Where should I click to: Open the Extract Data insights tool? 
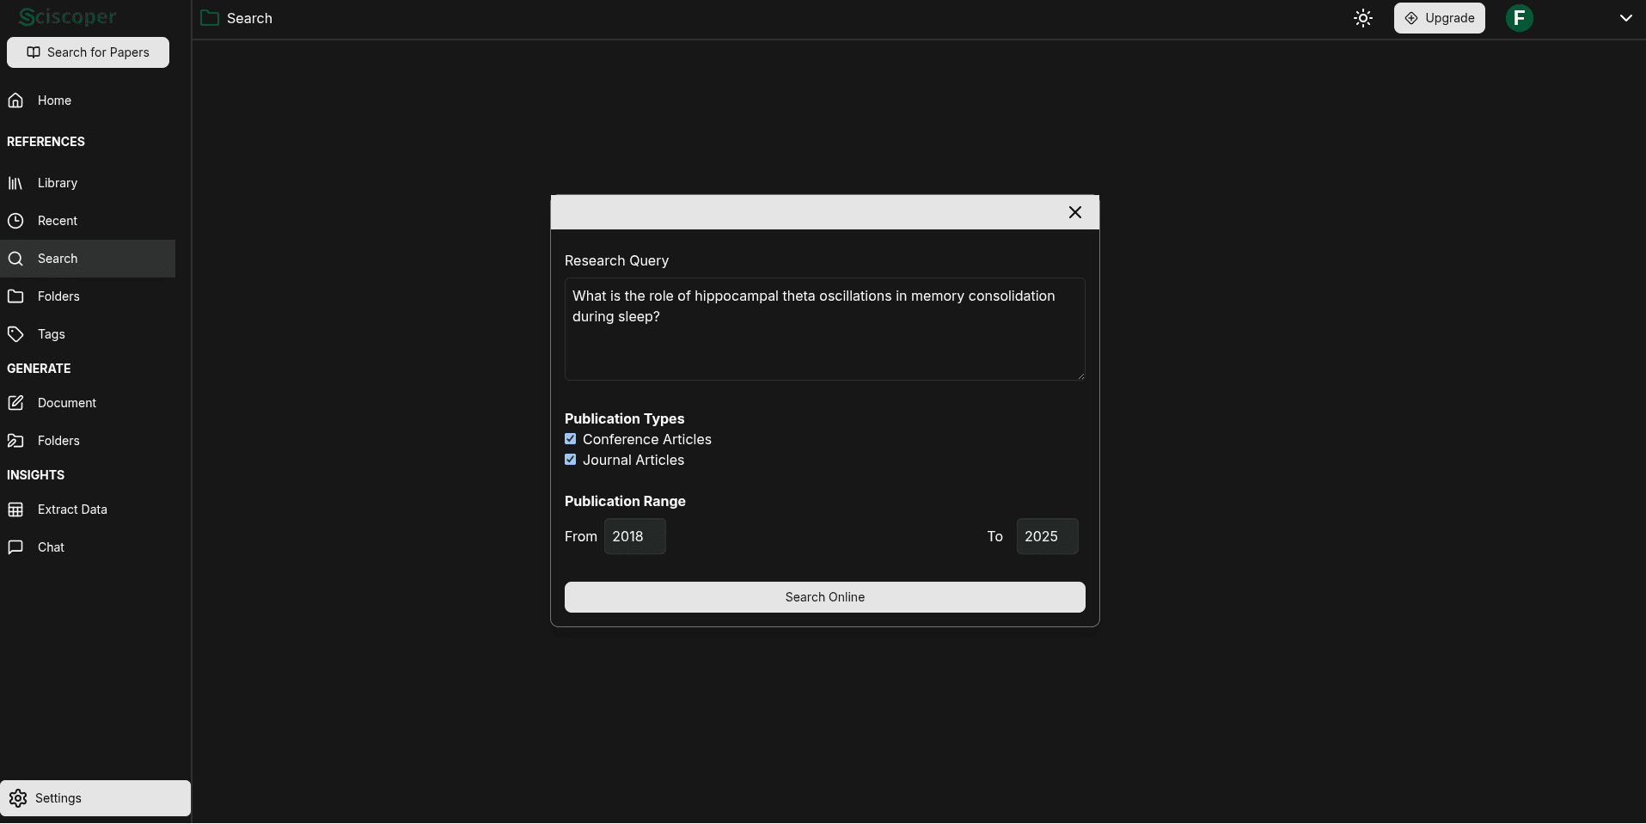pos(72,510)
